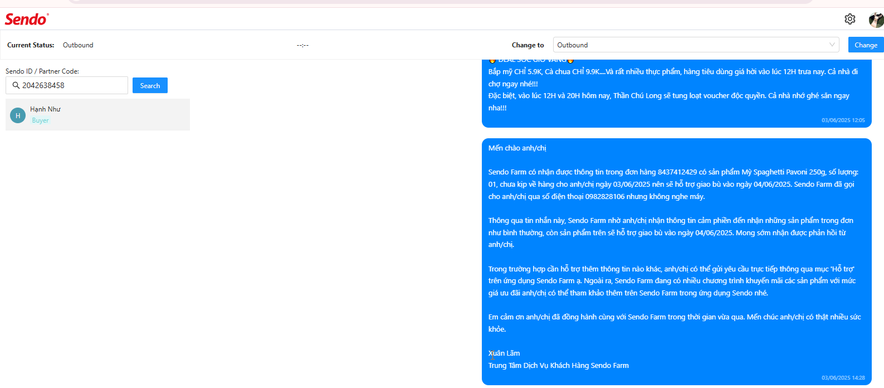Click the 03/06/2025 14:28 timestamp
This screenshot has height=388, width=884.
click(843, 378)
